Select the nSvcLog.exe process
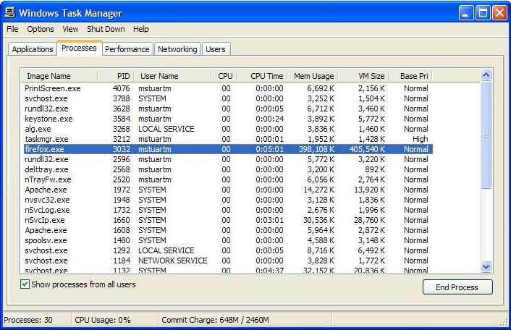 (228, 209)
